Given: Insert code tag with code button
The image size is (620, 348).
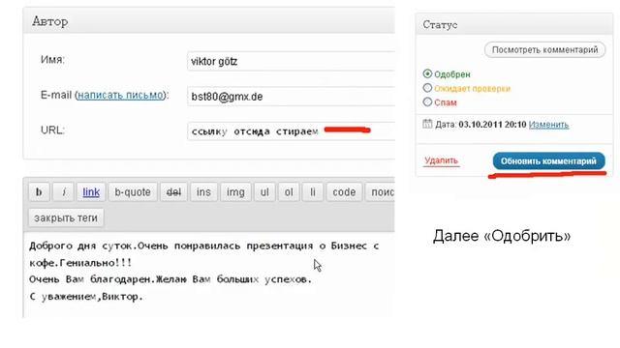Looking at the screenshot, I should click(x=344, y=192).
